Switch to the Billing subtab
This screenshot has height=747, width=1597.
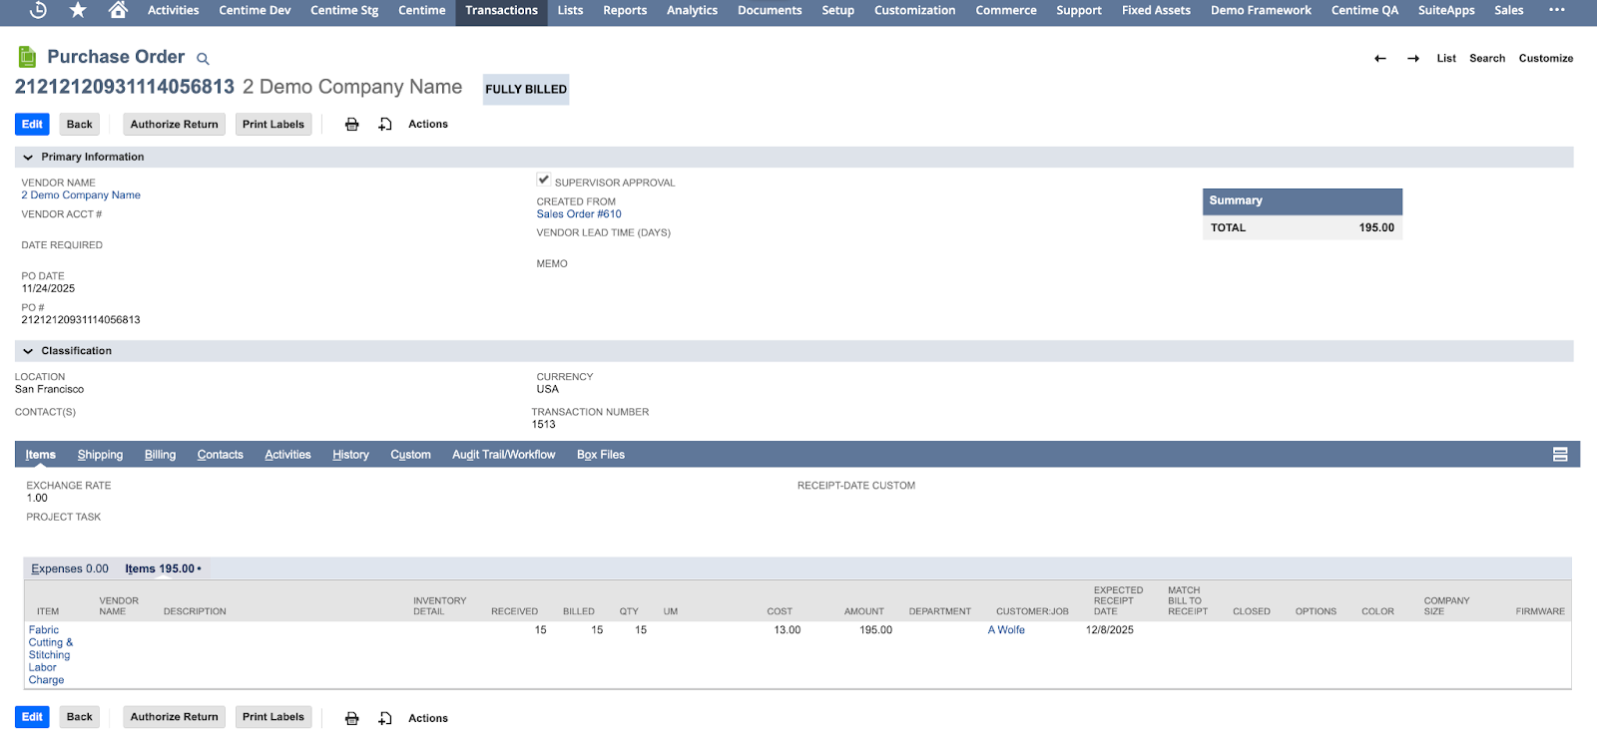(x=160, y=455)
